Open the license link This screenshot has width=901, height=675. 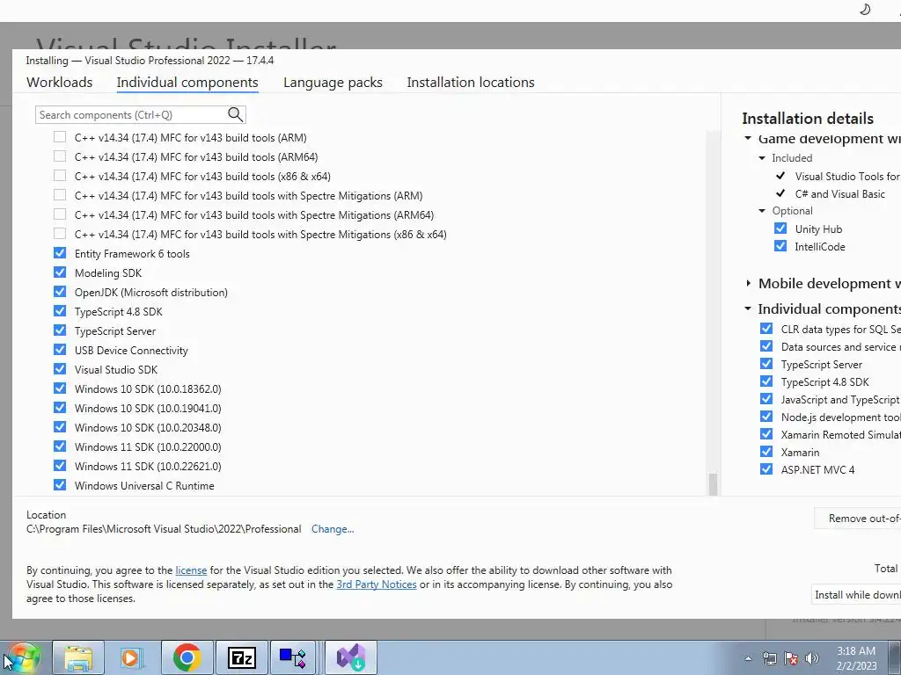point(191,570)
